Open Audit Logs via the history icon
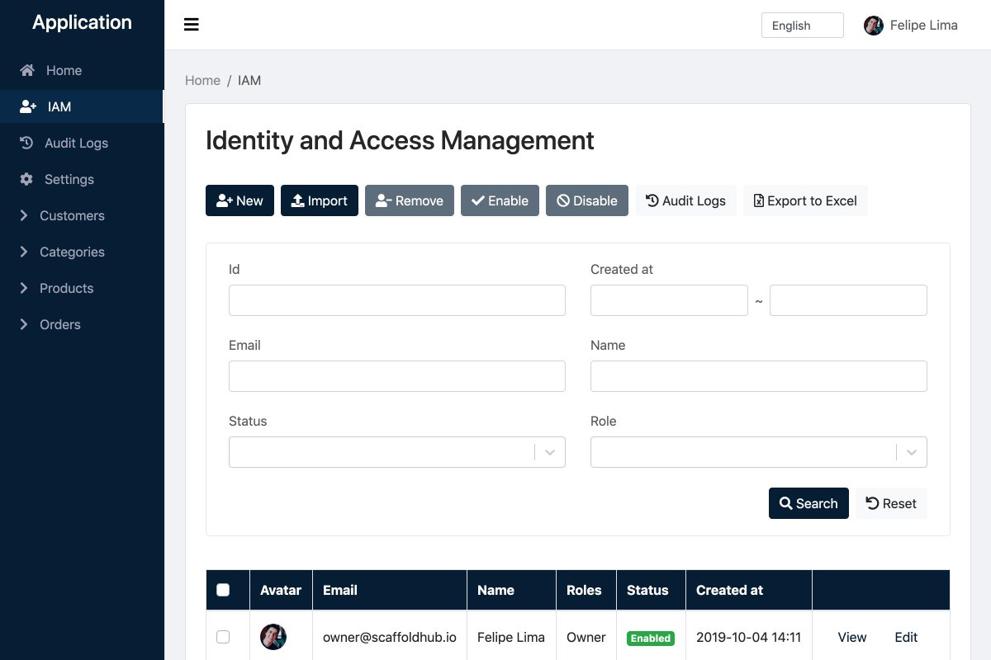Viewport: 991px width, 660px height. tap(27, 143)
